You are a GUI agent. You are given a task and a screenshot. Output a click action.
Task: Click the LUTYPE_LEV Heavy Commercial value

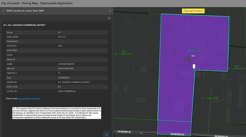[x=67, y=91]
